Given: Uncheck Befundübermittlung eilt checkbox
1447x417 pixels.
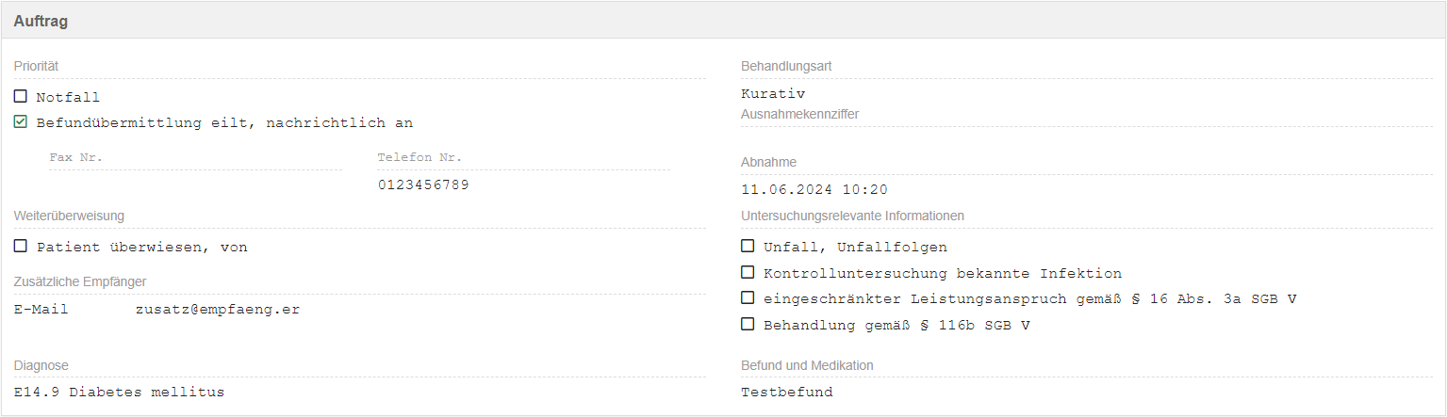Looking at the screenshot, I should click(x=21, y=121).
